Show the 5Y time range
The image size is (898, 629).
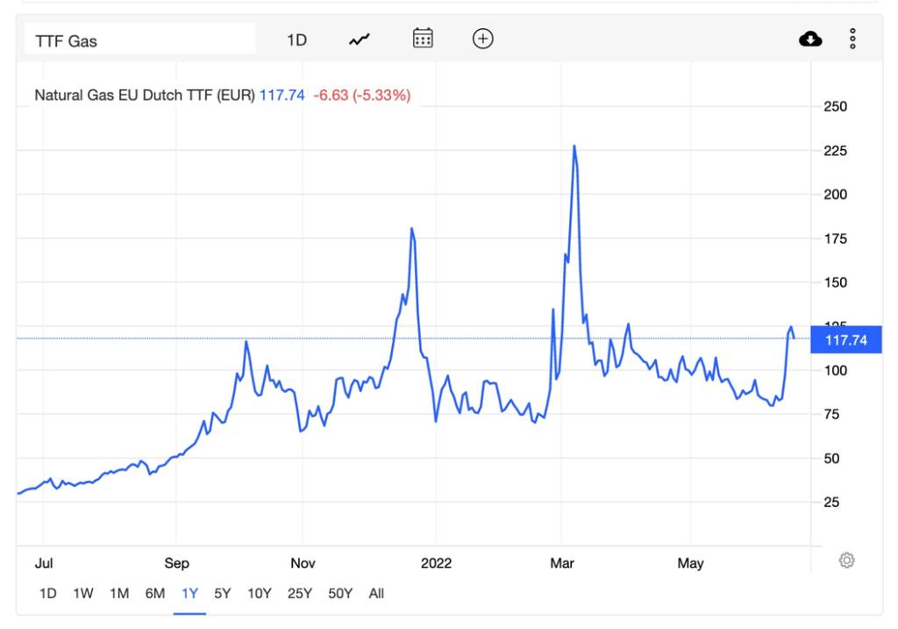click(223, 594)
